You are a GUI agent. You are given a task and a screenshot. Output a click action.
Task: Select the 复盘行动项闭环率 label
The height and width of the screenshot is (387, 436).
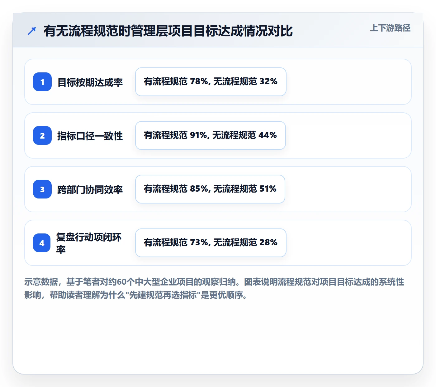pyautogui.click(x=89, y=243)
